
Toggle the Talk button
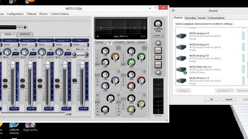(x=158, y=51)
